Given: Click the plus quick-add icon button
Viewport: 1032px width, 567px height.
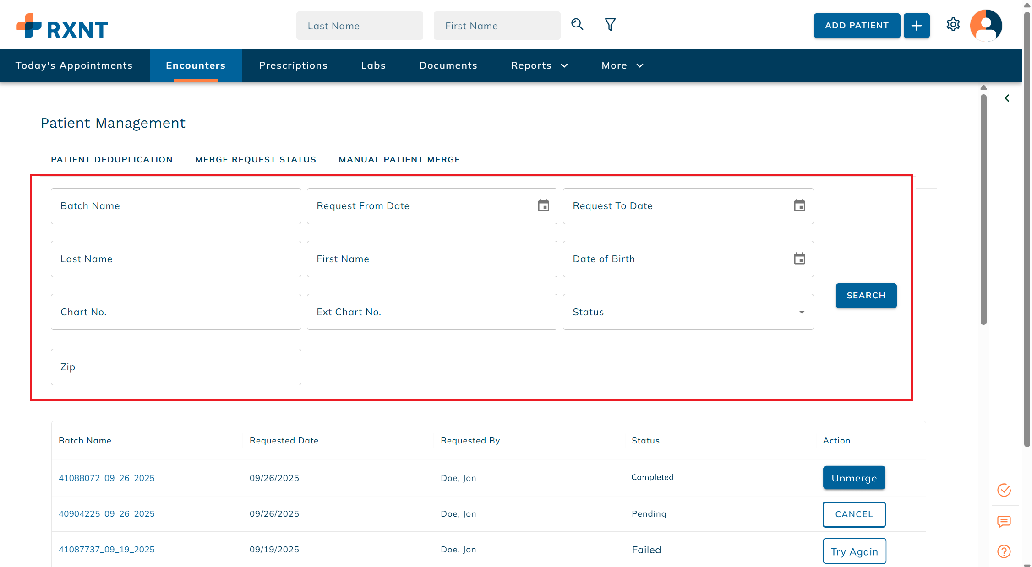Looking at the screenshot, I should [916, 26].
